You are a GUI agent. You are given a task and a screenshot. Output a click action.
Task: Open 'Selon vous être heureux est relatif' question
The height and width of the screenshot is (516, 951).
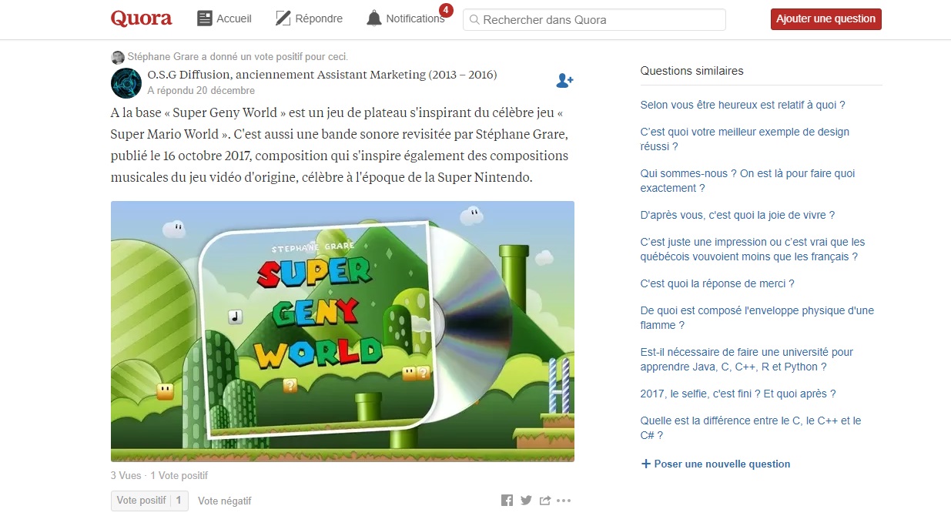tap(743, 105)
